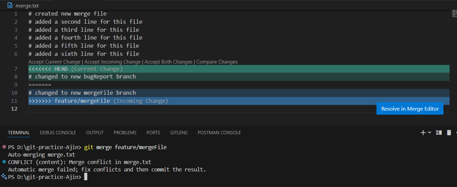
Task: Click the sparkle icon beside the terminal prompt
Action: click(x=4, y=177)
